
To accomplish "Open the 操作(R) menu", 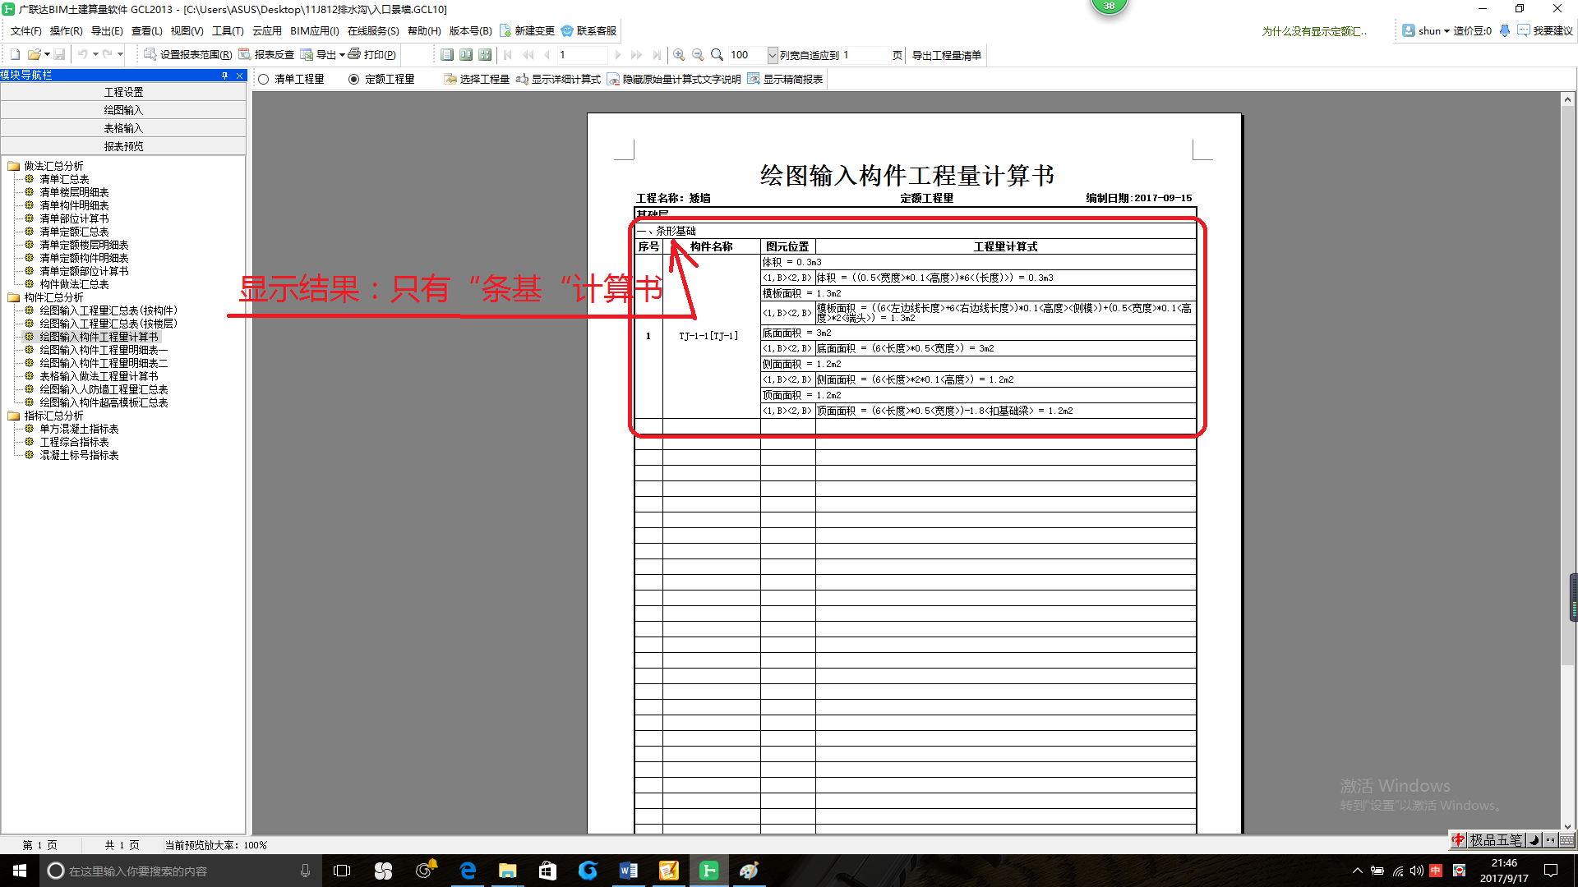I will (66, 30).
